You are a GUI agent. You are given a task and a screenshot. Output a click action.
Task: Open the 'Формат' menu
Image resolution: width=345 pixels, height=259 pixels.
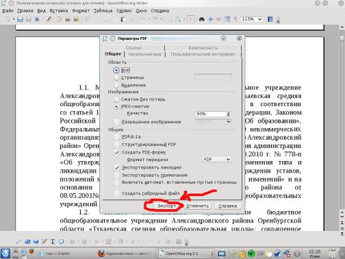[81, 11]
